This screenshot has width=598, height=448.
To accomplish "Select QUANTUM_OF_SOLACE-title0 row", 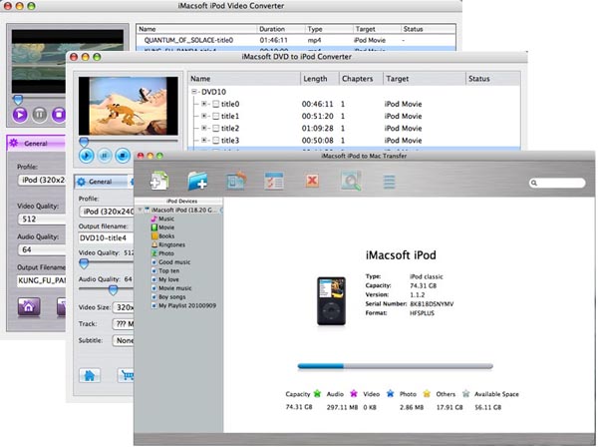I will tap(296, 40).
